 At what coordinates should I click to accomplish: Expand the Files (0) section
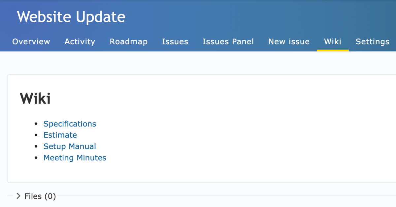[40, 196]
